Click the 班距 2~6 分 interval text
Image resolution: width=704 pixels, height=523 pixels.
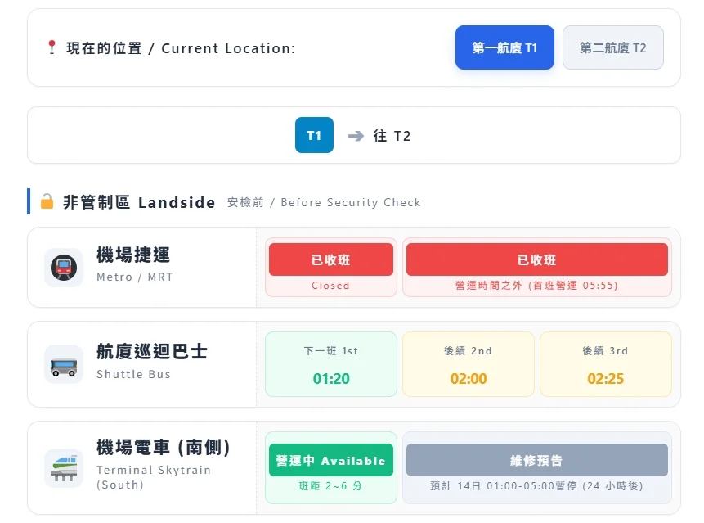(x=331, y=485)
